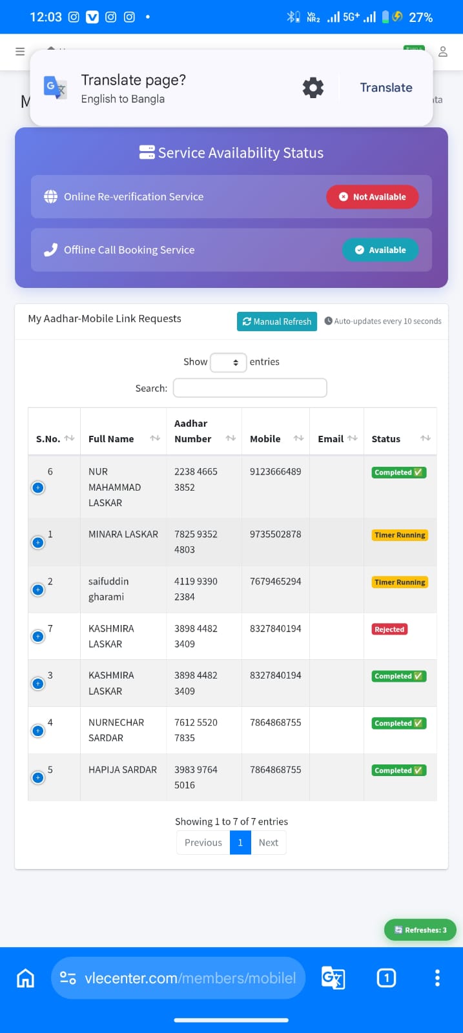Click the Refreshes: 3 counter badge
Screen dimensions: 463x1033
tap(420, 930)
